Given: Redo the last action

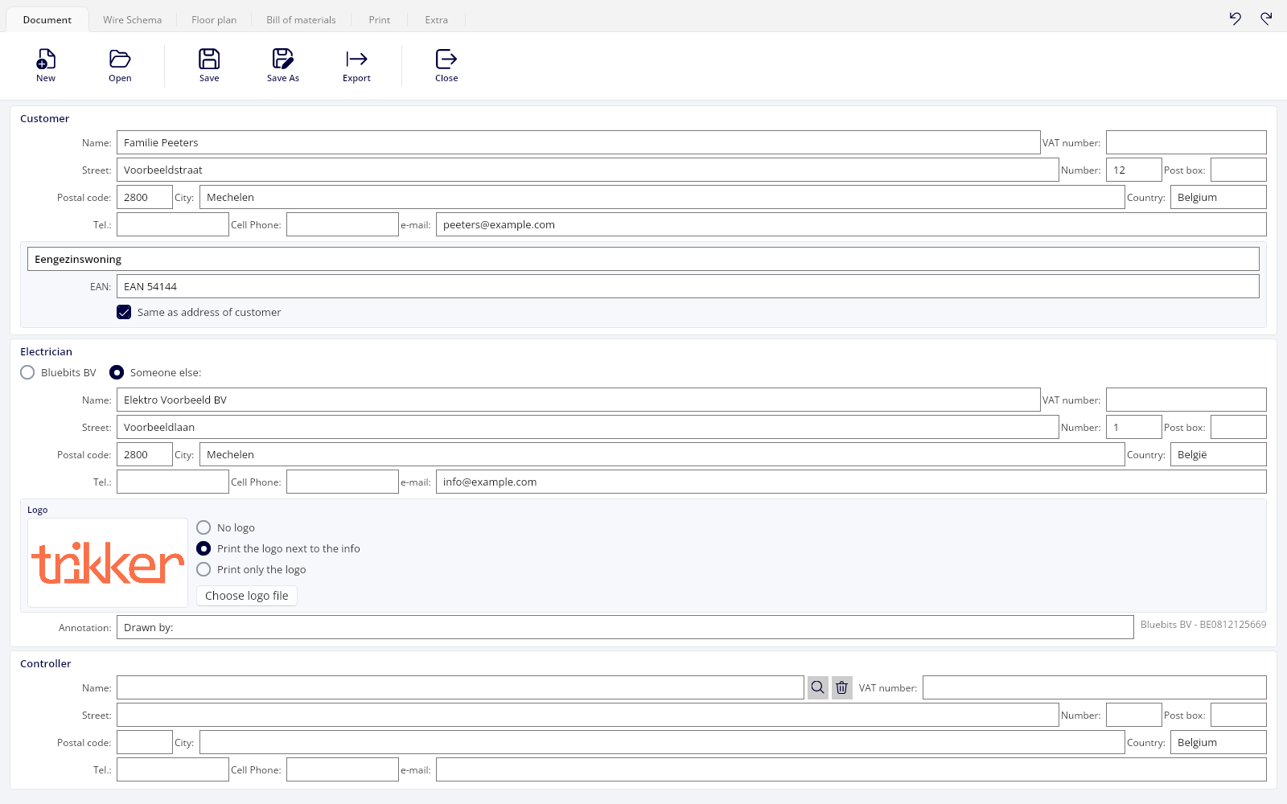Looking at the screenshot, I should [1266, 18].
